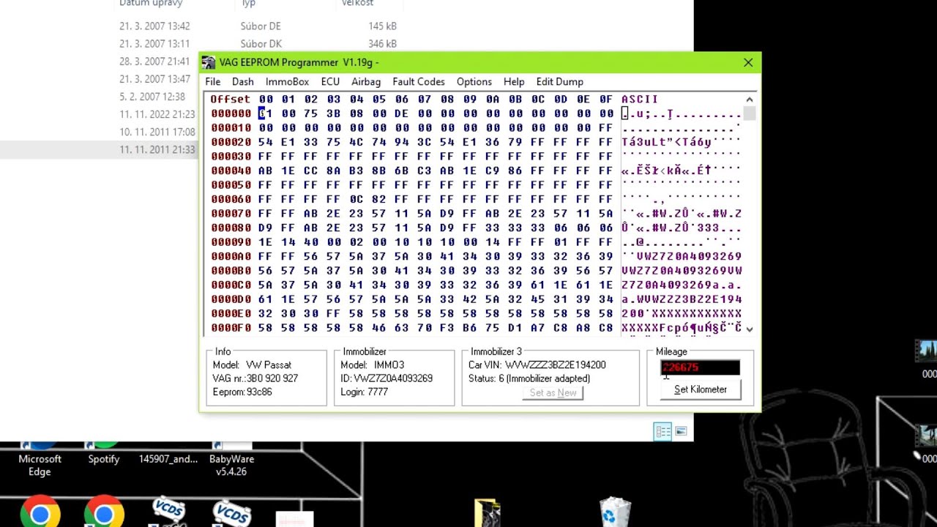The height and width of the screenshot is (527, 937).
Task: Open the Edit Dump menu
Action: coord(559,81)
